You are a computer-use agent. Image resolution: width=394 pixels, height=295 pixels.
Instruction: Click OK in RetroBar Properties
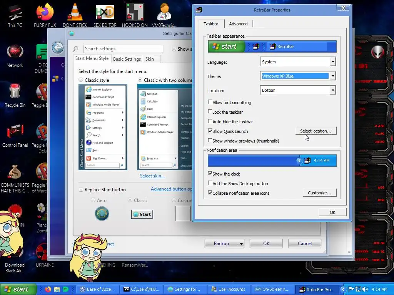[332, 212]
